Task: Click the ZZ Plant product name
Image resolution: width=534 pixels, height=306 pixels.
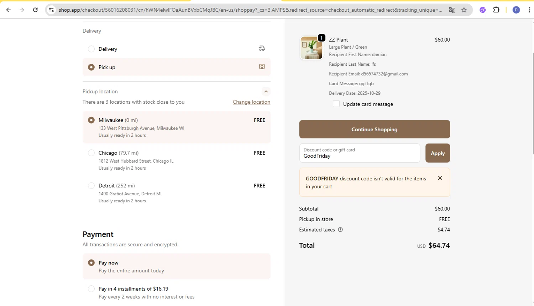Action: tap(338, 40)
